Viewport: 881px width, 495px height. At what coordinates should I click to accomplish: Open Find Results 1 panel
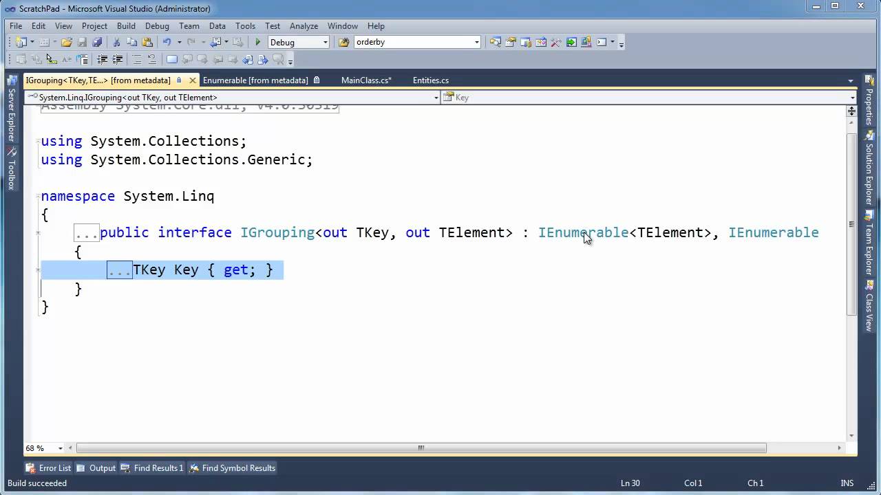tap(152, 468)
